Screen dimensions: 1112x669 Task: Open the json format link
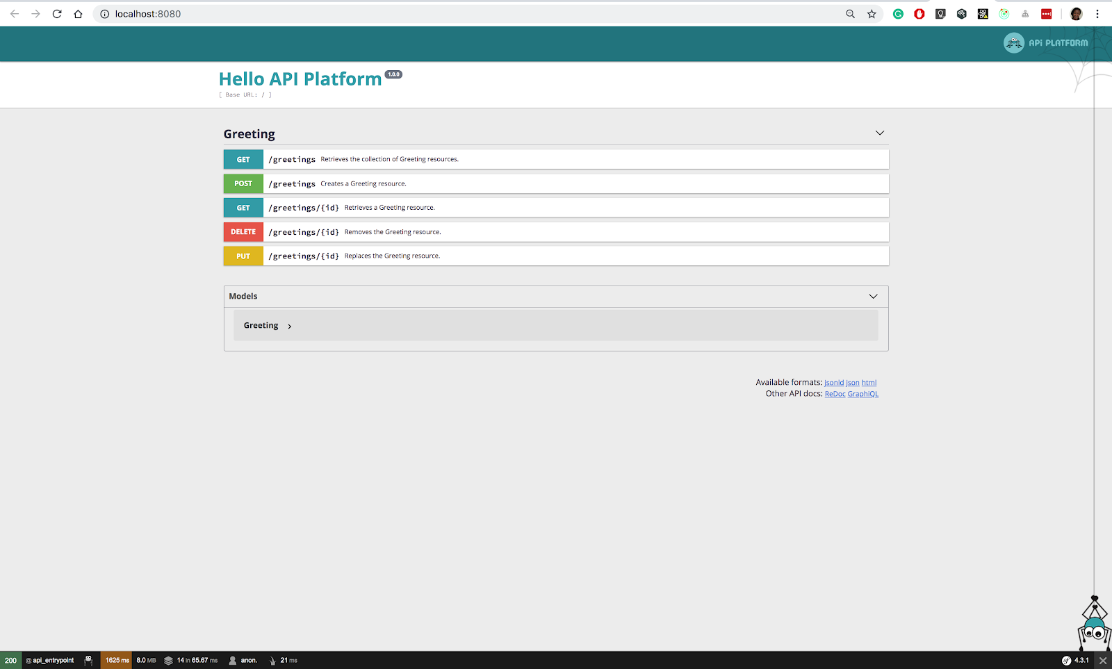(x=853, y=383)
